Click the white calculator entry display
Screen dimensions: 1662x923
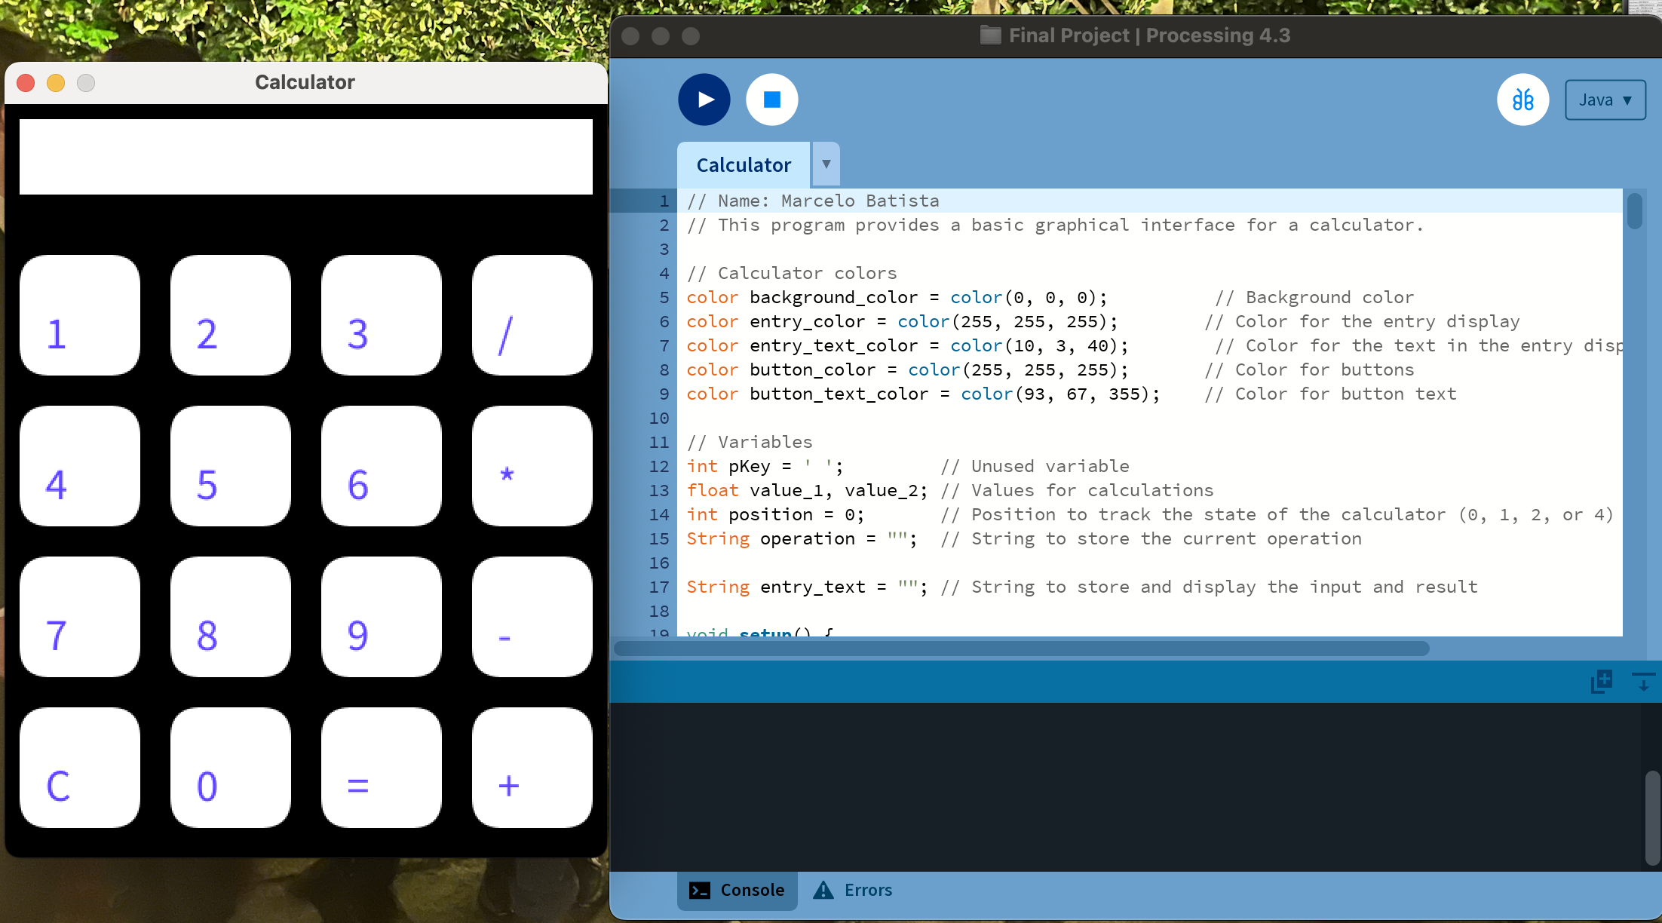[x=305, y=157]
